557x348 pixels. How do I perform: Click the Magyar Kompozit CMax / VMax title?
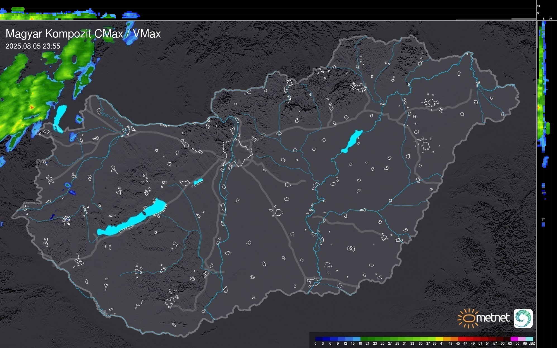[83, 34]
